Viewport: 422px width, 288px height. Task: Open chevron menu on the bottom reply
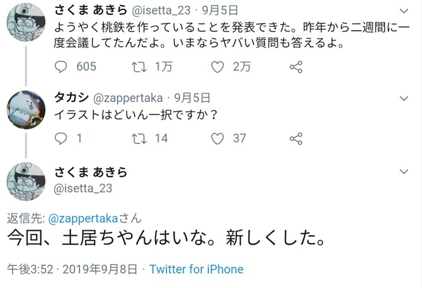[404, 172]
